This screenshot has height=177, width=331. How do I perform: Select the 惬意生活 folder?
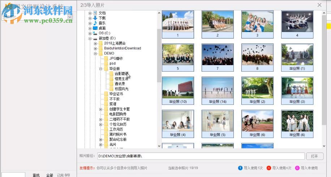pyautogui.click(x=121, y=79)
